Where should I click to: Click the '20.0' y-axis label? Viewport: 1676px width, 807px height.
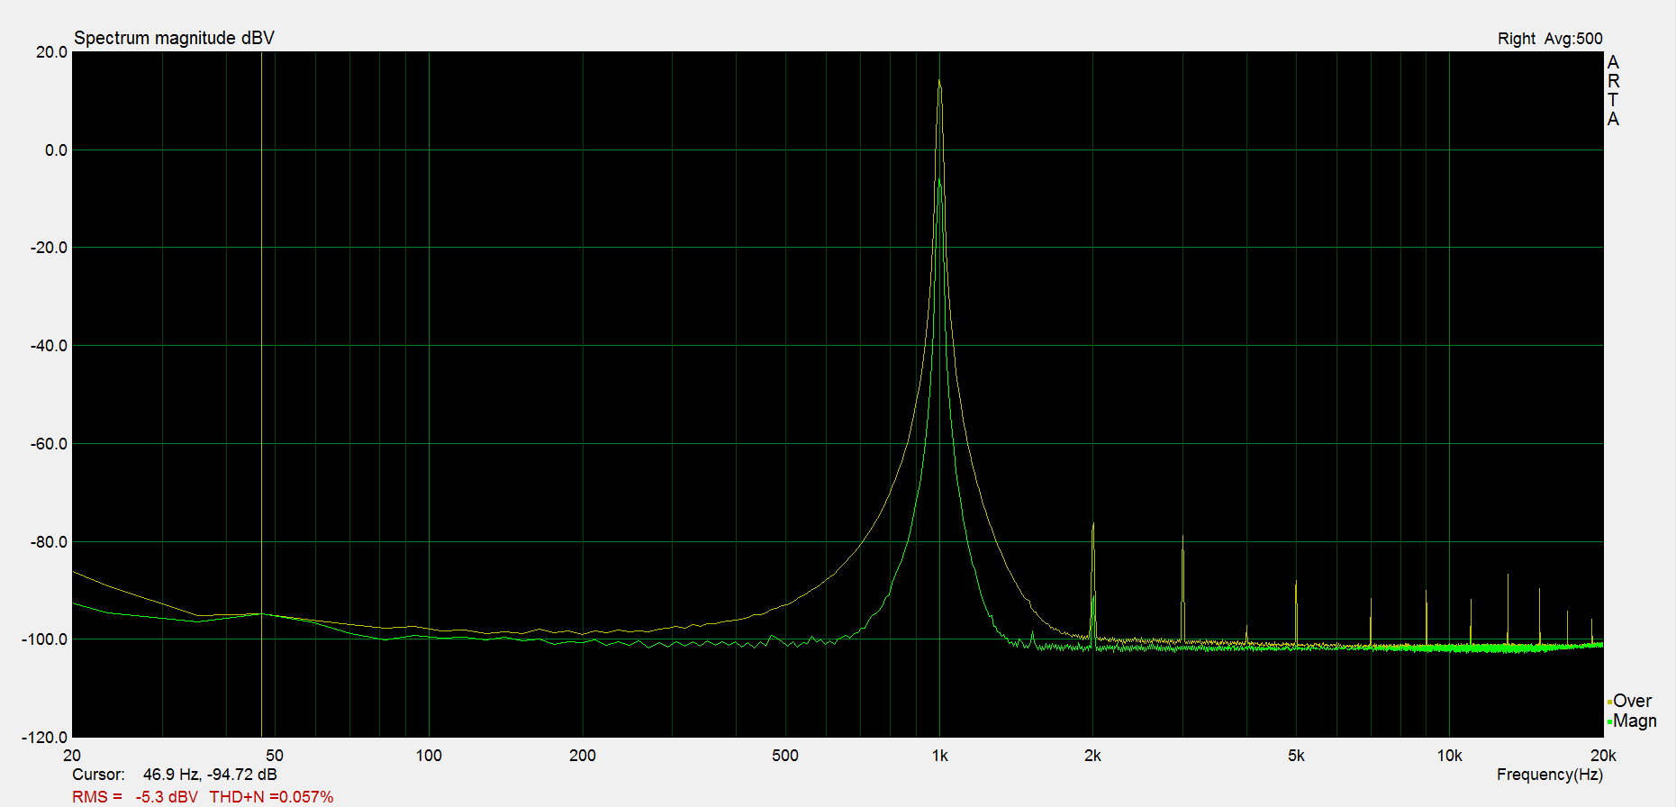51,52
